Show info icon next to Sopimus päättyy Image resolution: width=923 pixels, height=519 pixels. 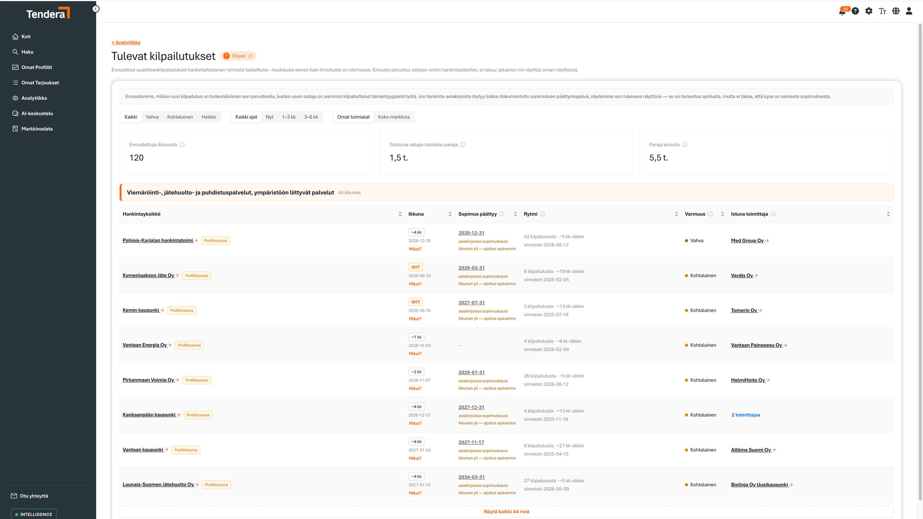(502, 214)
